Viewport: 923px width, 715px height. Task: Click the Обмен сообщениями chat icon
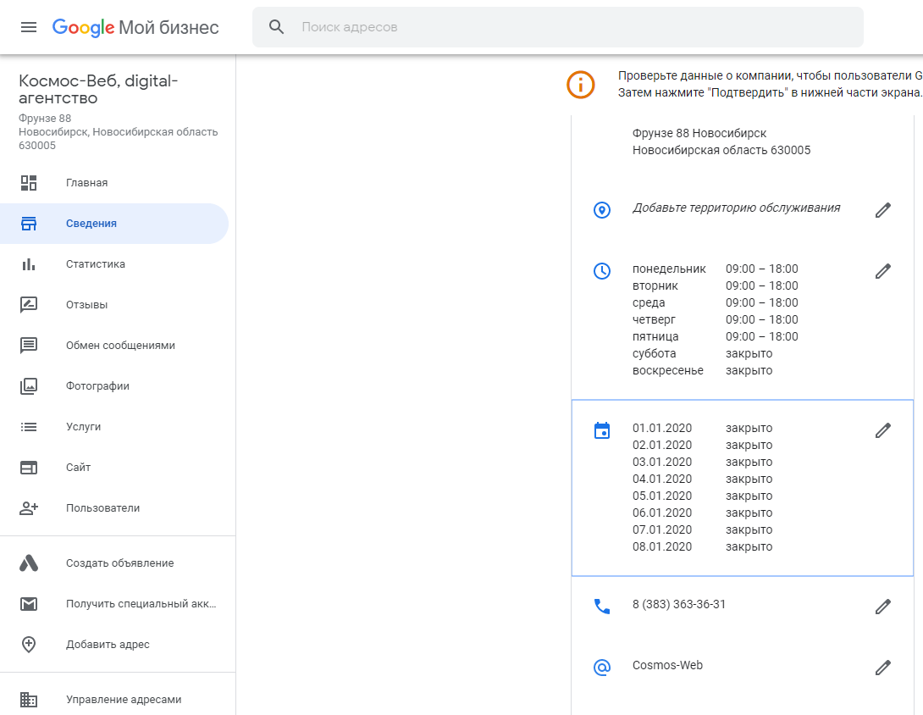click(28, 345)
